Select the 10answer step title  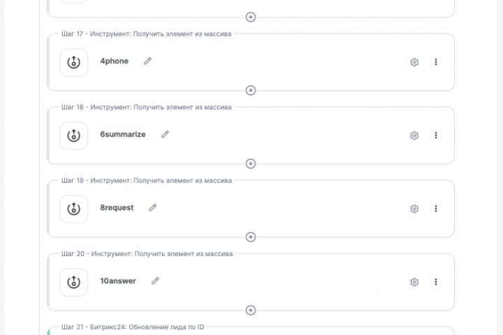tap(118, 281)
